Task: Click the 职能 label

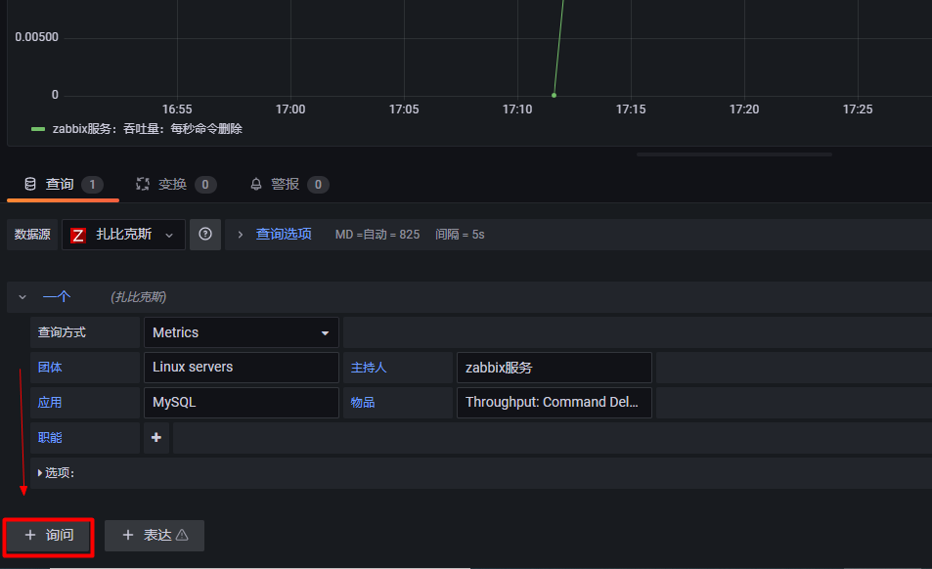Action: point(50,438)
